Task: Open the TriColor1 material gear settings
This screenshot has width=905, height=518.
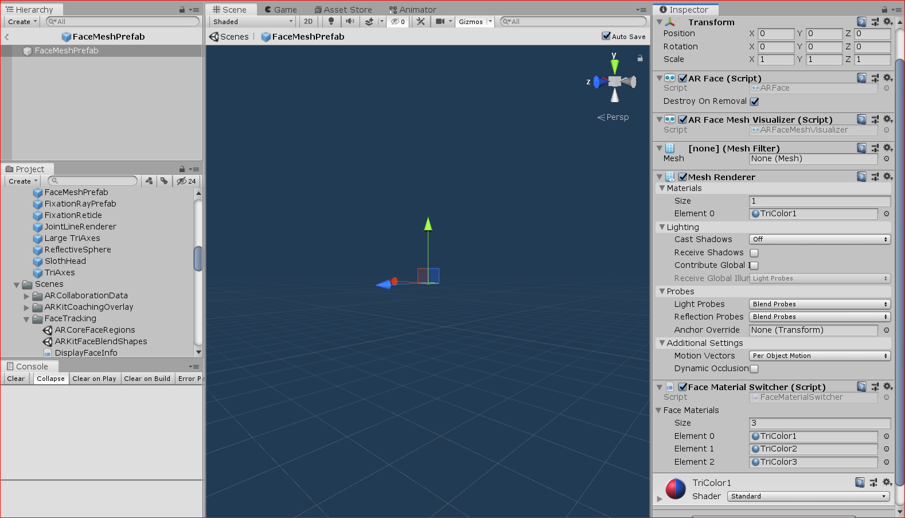Action: (888, 482)
